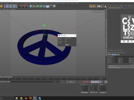
Task: Open the Object Manager Tags menu
Action: (126, 6)
